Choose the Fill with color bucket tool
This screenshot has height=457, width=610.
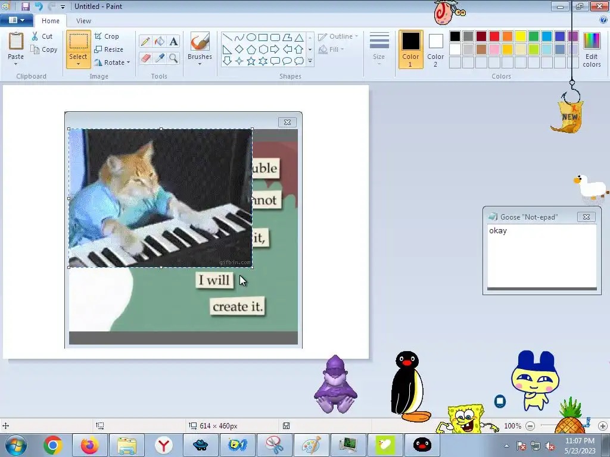pos(160,41)
